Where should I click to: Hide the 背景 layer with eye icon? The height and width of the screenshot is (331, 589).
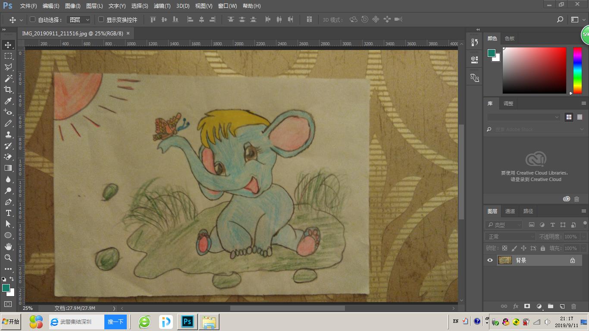(490, 260)
